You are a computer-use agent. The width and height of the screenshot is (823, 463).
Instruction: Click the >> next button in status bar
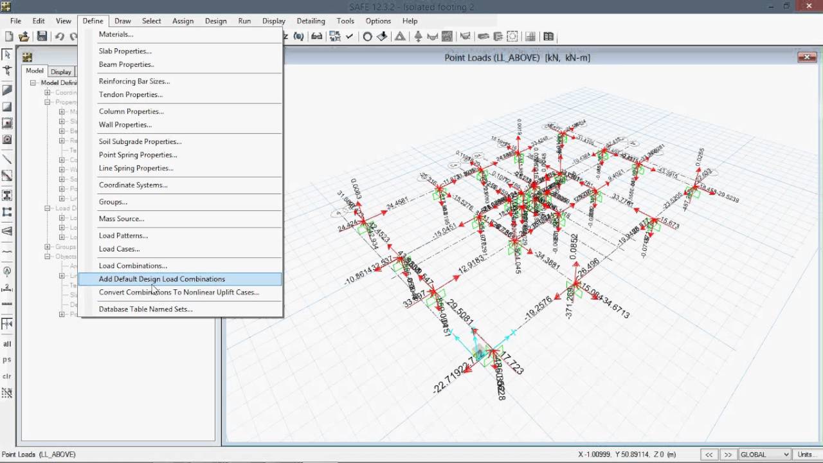click(x=728, y=454)
